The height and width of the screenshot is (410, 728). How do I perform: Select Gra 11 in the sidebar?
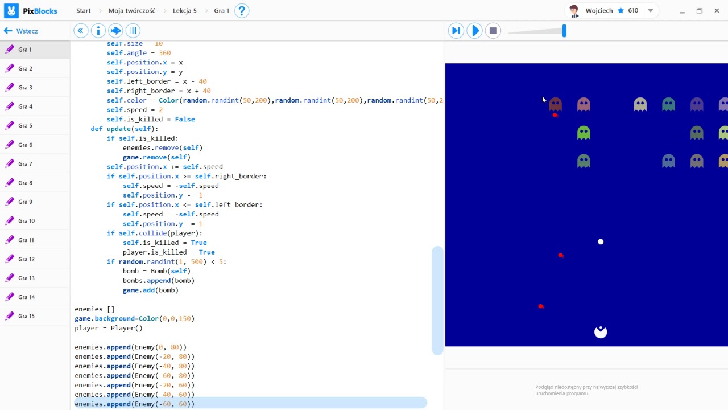35,240
